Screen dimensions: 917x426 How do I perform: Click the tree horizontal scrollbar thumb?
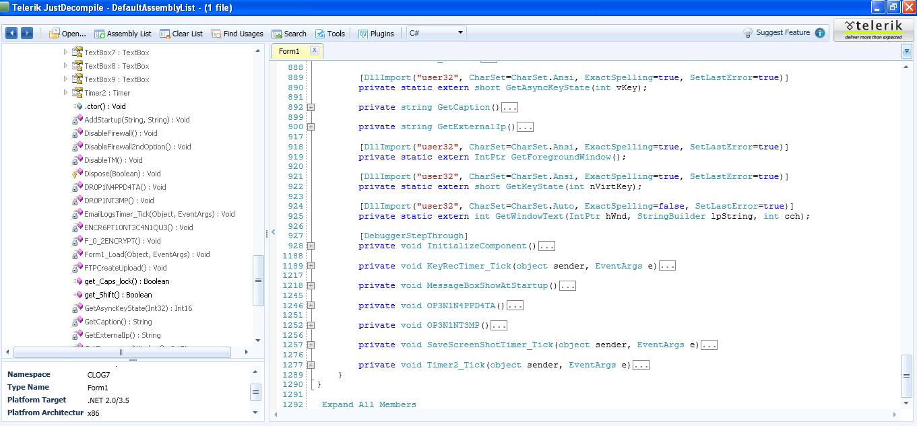(x=121, y=352)
